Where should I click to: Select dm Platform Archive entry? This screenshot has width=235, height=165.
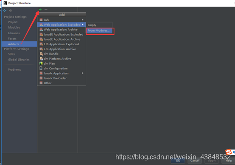pyautogui.click(x=62, y=58)
